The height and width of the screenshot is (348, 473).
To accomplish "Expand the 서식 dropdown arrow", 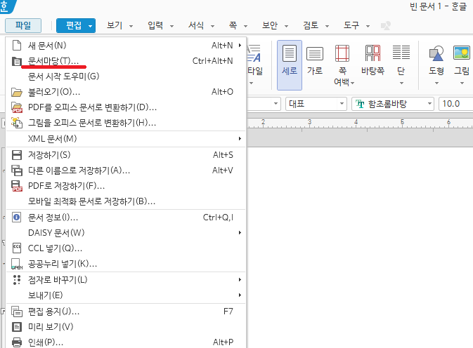I will point(212,27).
